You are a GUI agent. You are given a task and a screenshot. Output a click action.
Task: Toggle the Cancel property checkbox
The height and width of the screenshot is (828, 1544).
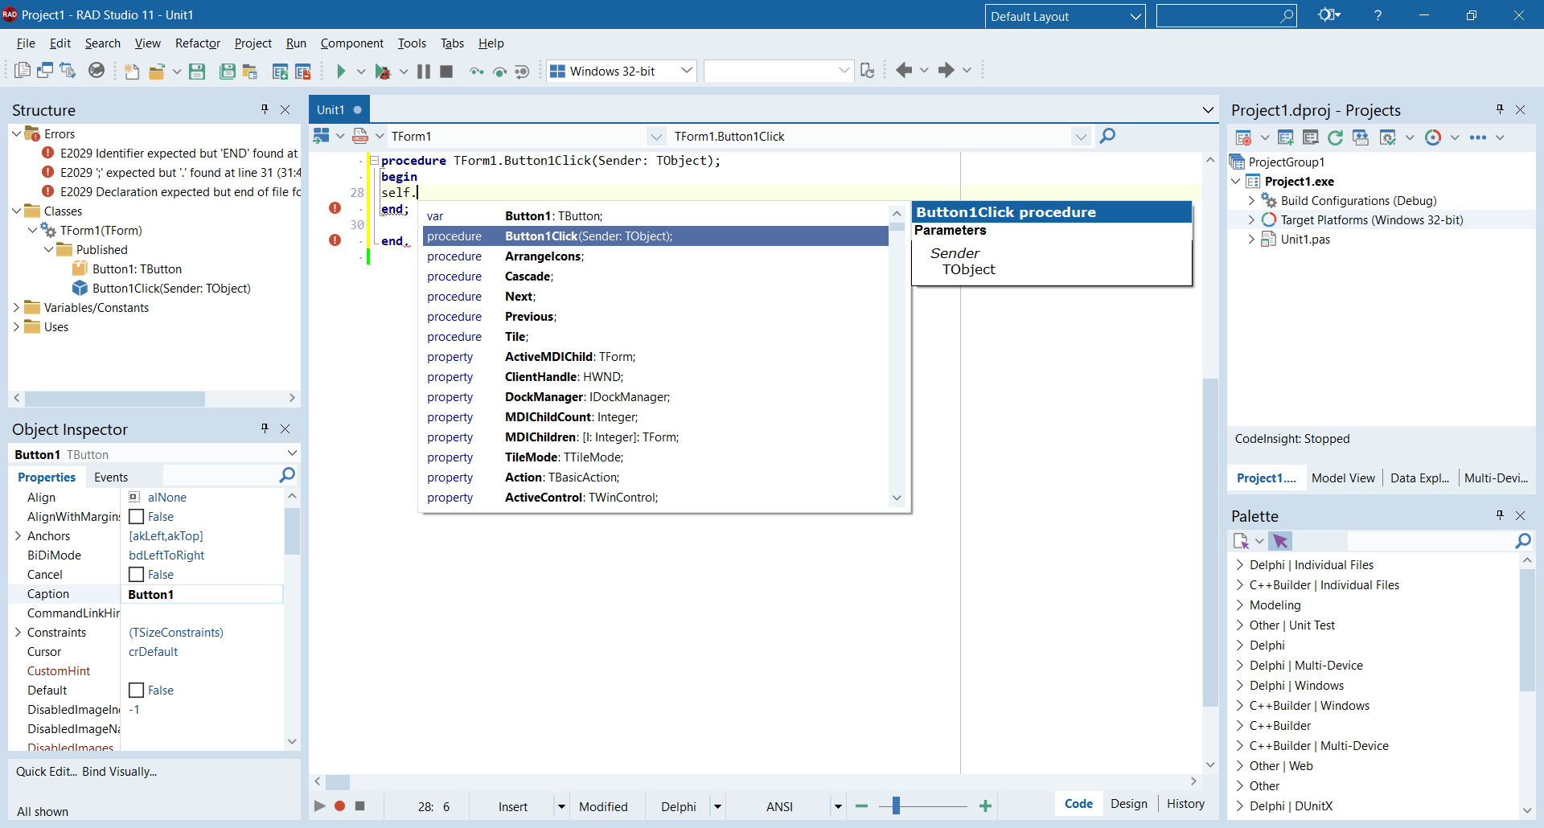click(x=137, y=575)
